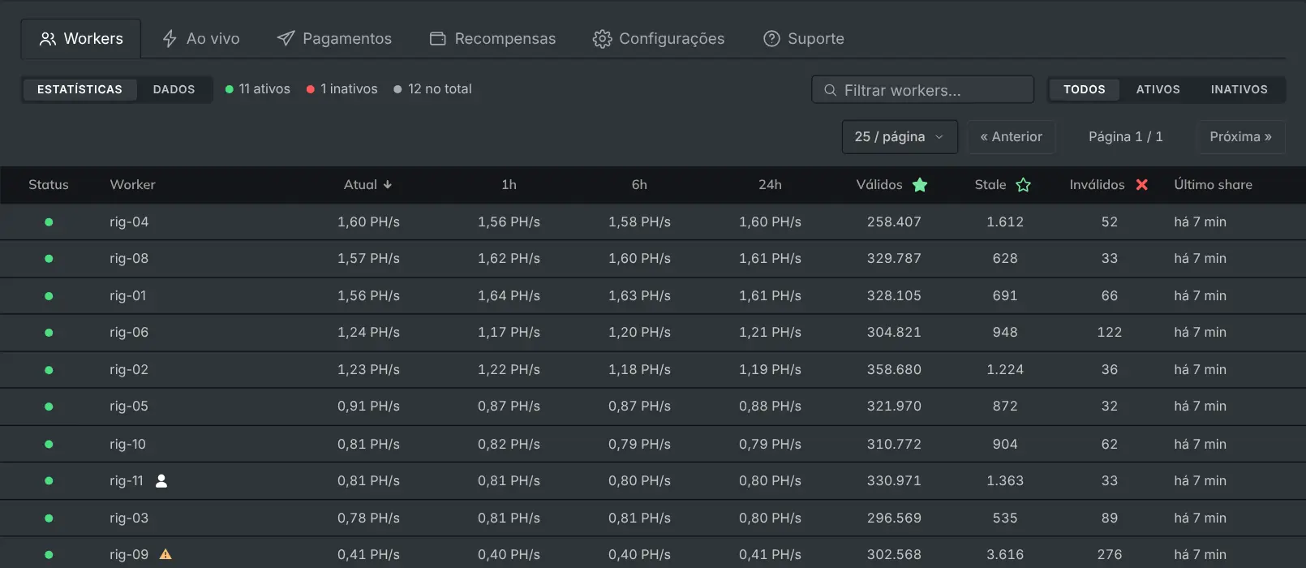Click the red X Inválidos icon

(x=1142, y=185)
